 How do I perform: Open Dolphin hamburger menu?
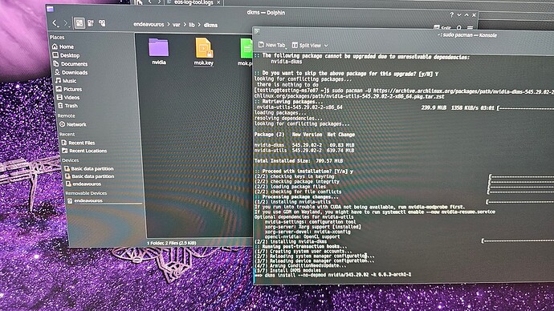470,27
